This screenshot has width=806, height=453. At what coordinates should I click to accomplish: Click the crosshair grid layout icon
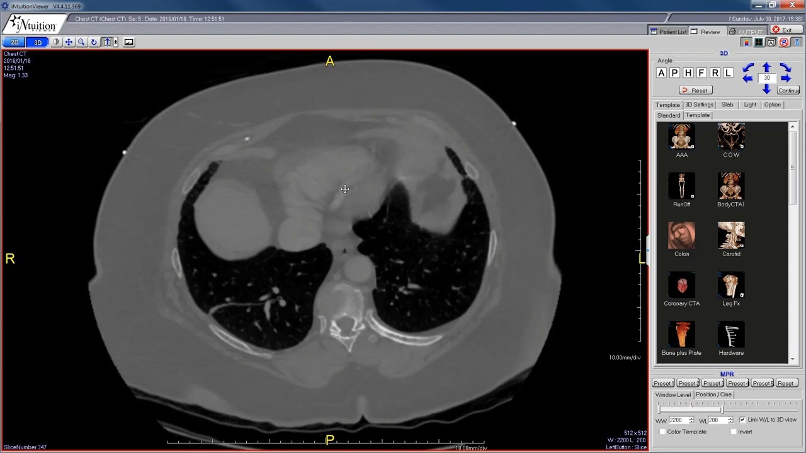(759, 42)
